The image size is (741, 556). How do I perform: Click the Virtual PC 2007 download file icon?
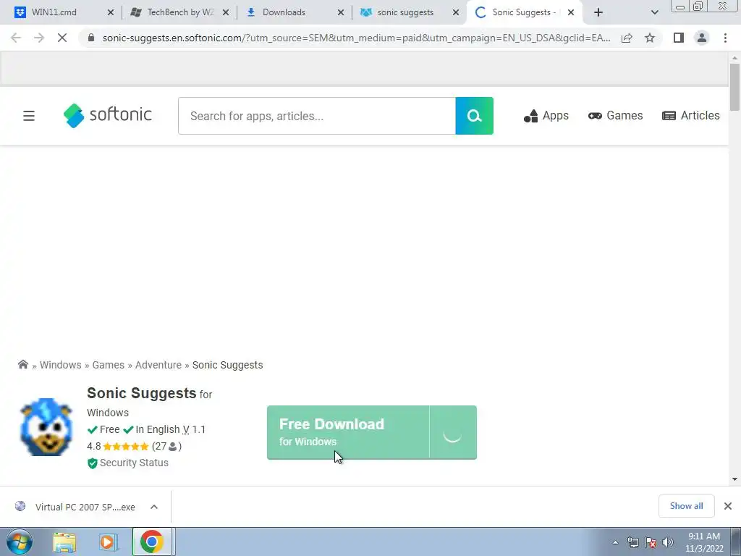click(x=20, y=506)
